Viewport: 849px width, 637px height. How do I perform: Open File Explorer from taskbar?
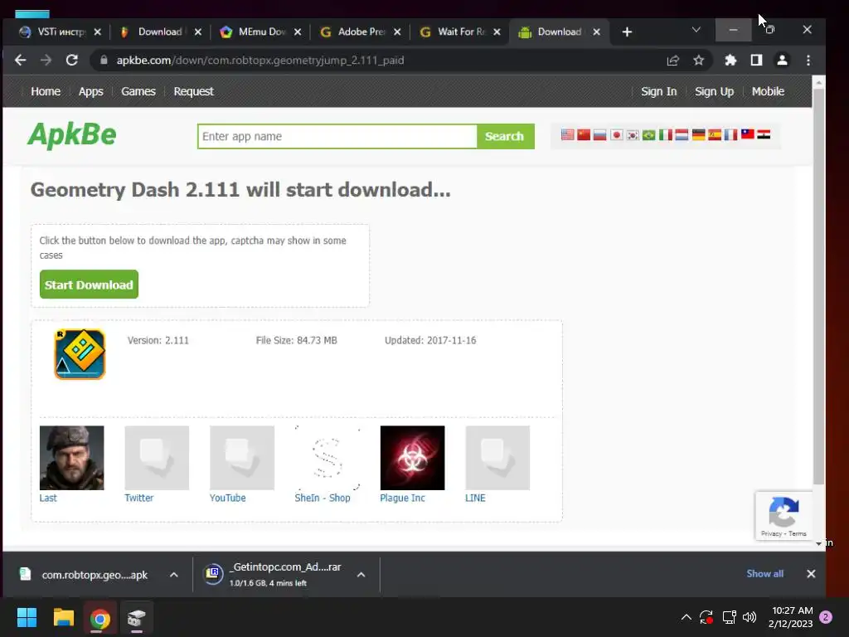(x=63, y=617)
